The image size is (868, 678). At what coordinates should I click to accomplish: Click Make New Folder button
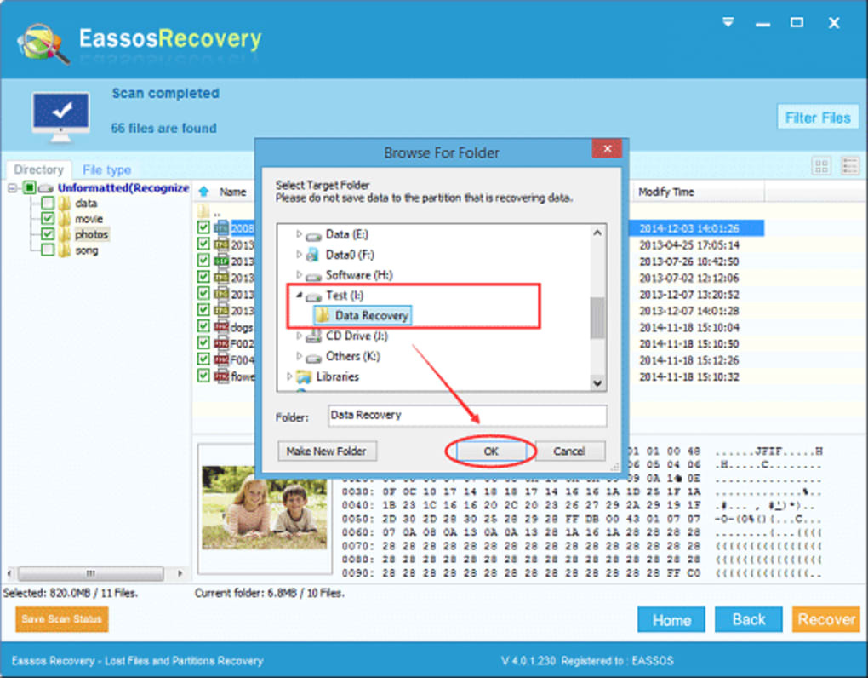point(327,451)
